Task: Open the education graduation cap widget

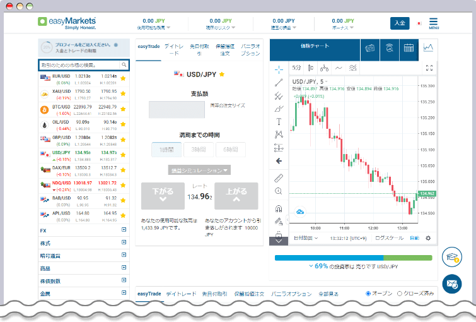Action: click(451, 257)
